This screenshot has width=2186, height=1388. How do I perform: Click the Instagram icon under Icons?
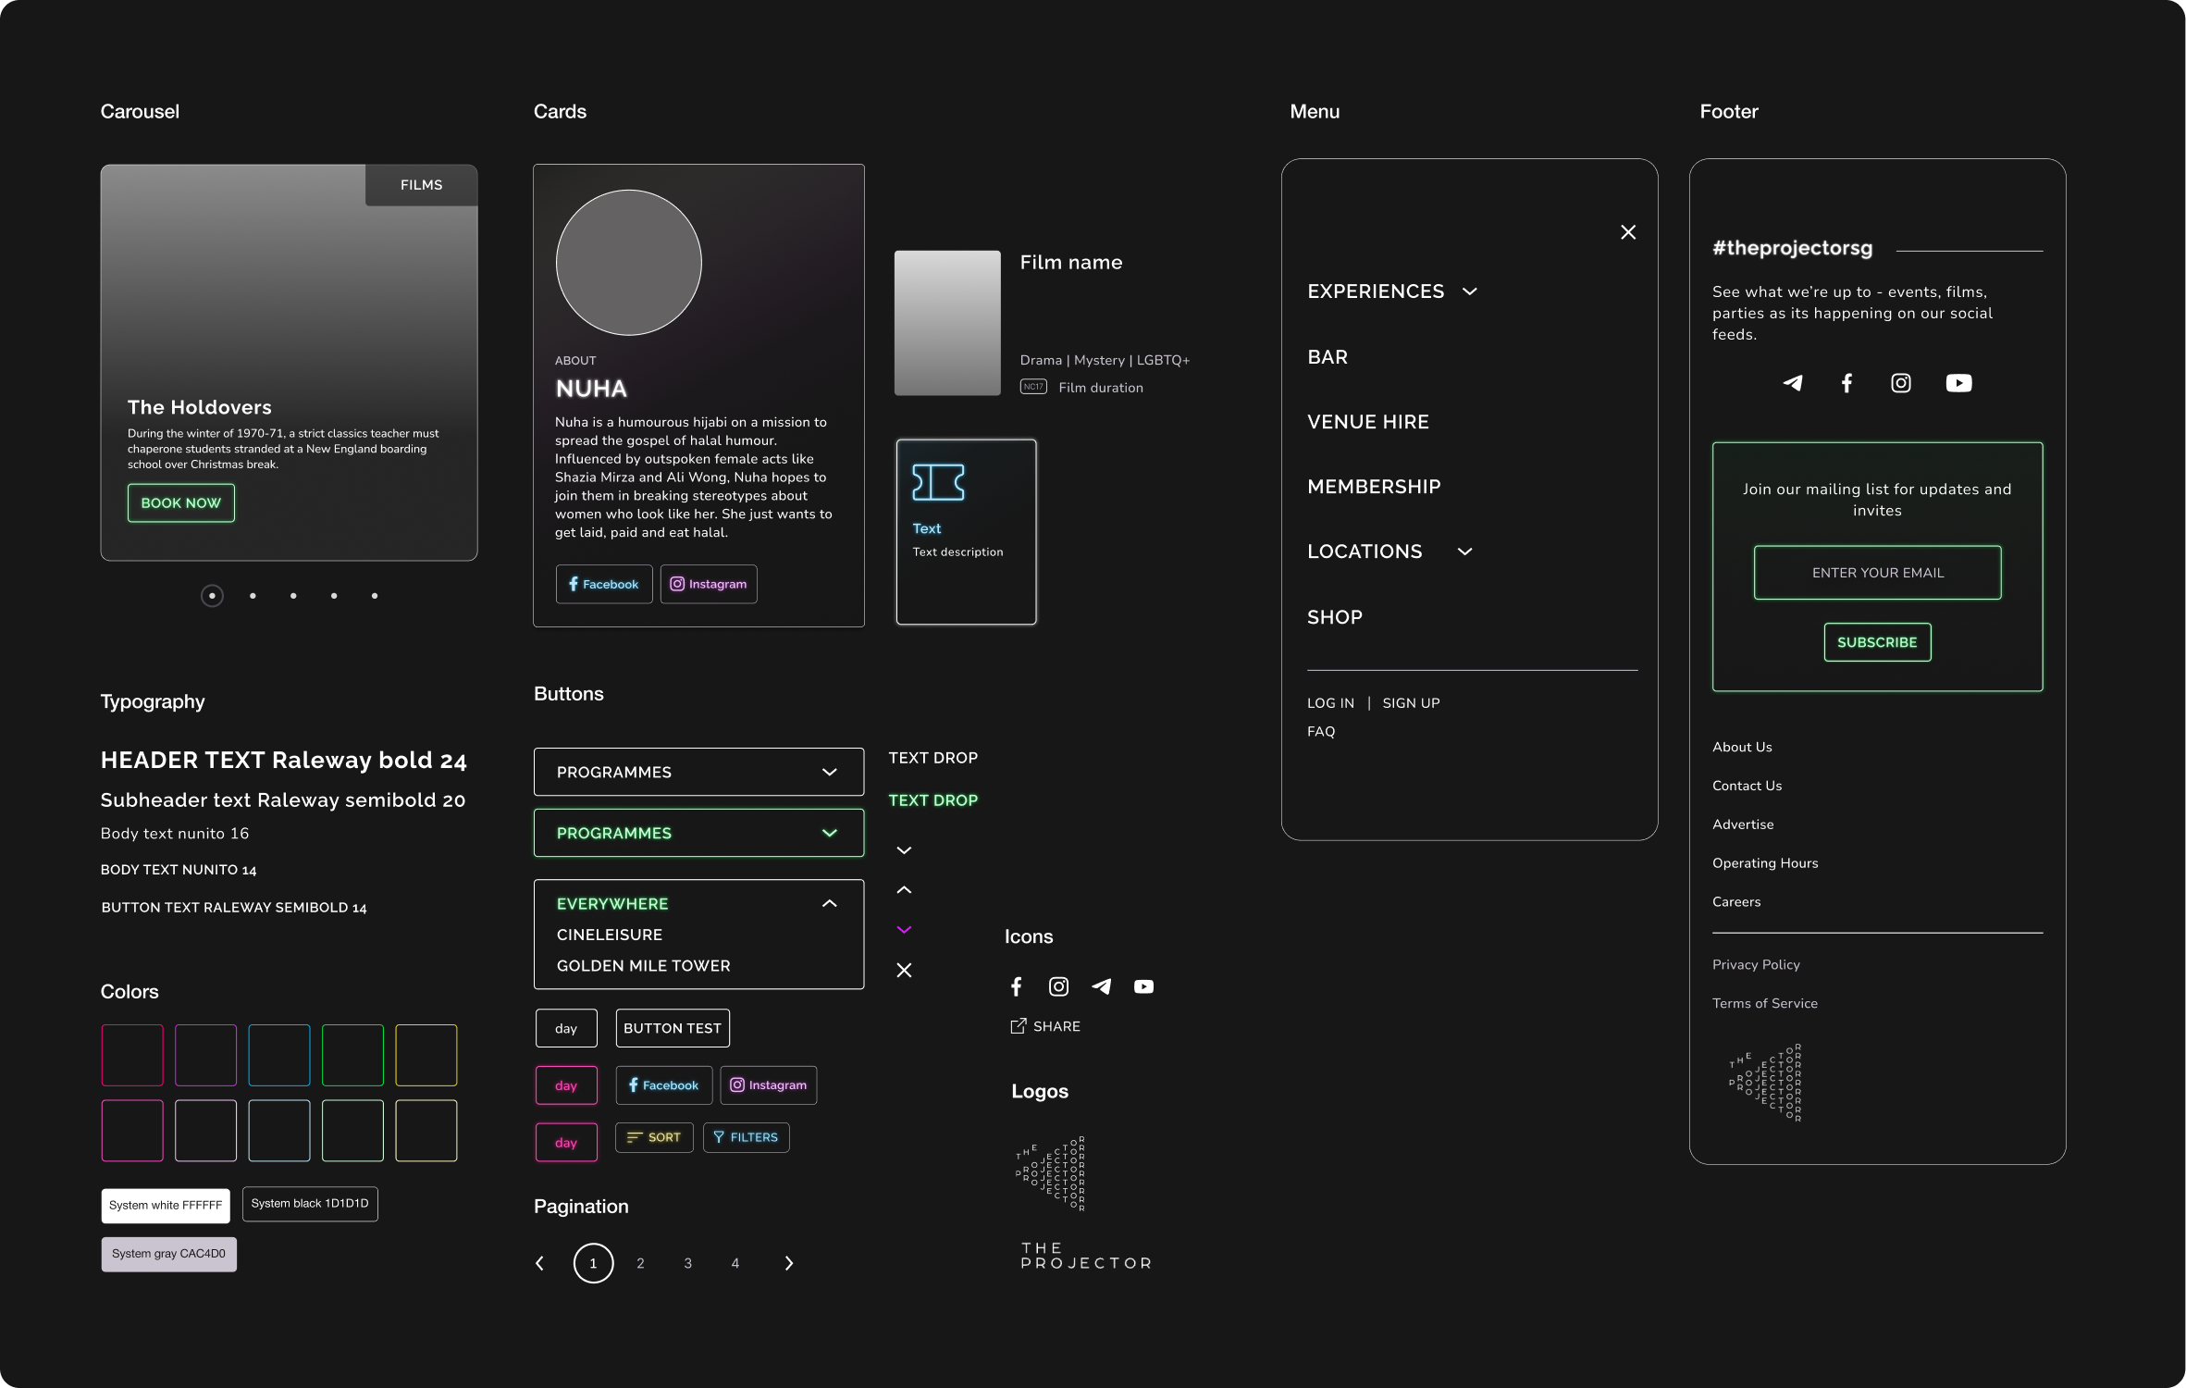(1058, 986)
